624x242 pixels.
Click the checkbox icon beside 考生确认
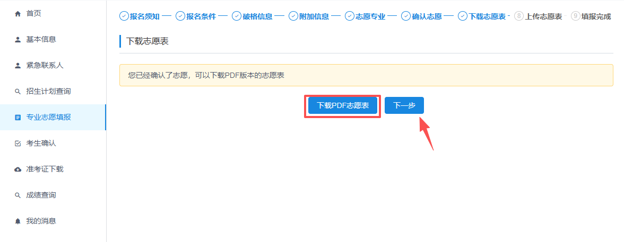click(18, 144)
